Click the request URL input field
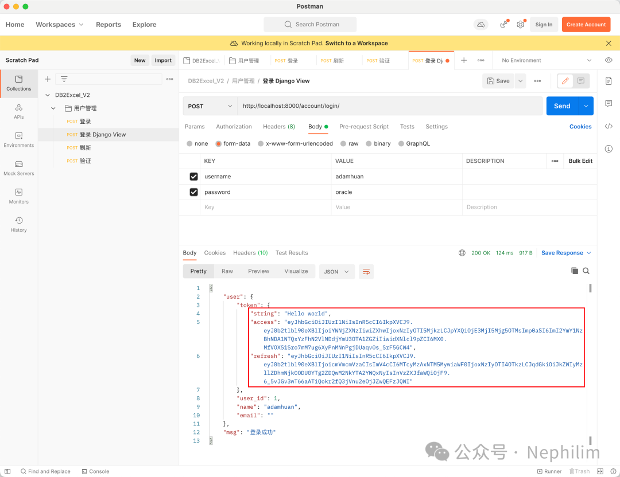 [x=389, y=106]
